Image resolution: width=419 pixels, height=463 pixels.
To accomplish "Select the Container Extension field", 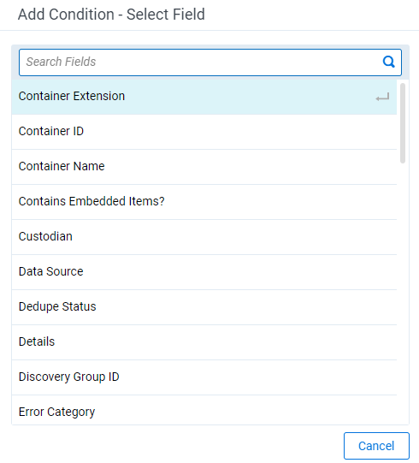I will click(x=204, y=97).
